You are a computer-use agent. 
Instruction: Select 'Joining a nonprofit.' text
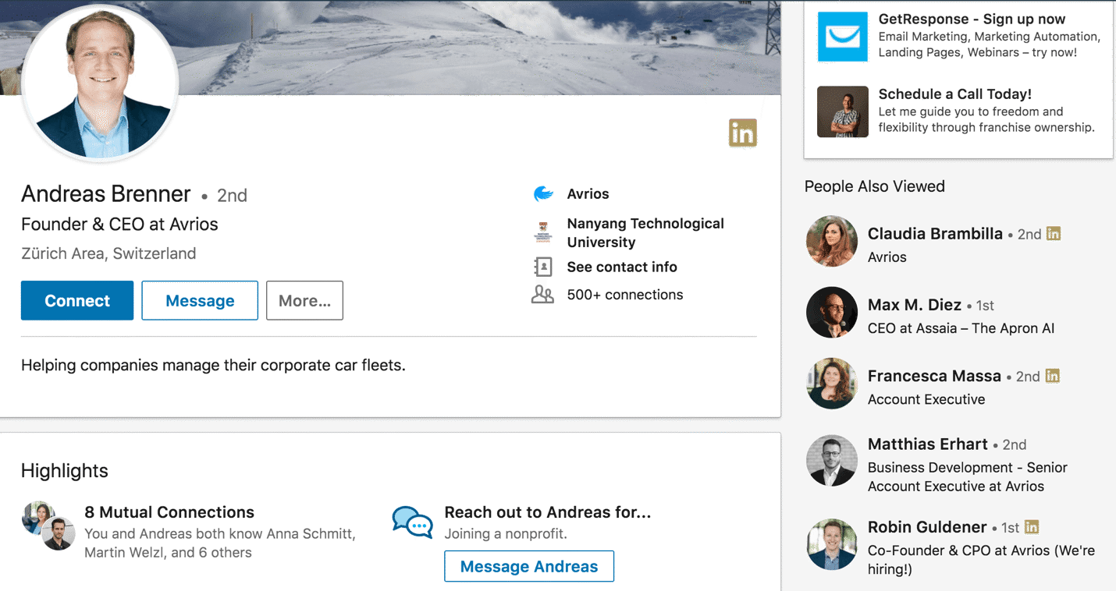(506, 534)
